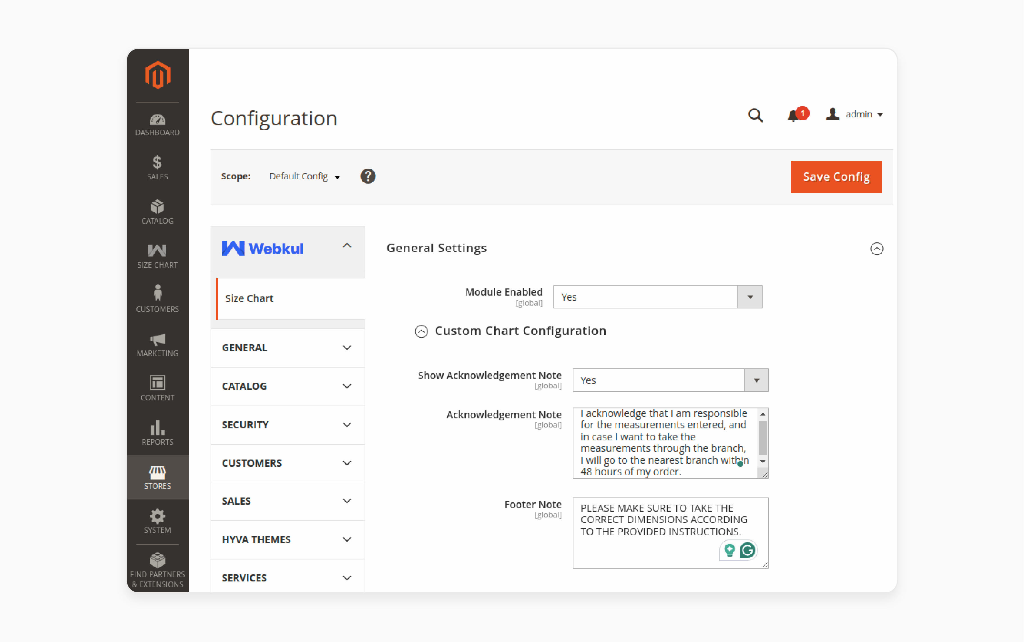Image resolution: width=1024 pixels, height=642 pixels.
Task: Click the Footer Note resize handle
Action: (765, 565)
